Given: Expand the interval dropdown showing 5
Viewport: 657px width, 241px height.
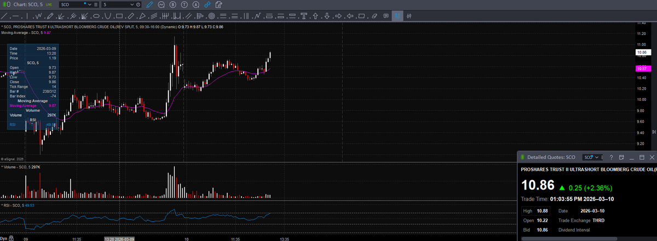Looking at the screenshot, I should tap(132, 4).
